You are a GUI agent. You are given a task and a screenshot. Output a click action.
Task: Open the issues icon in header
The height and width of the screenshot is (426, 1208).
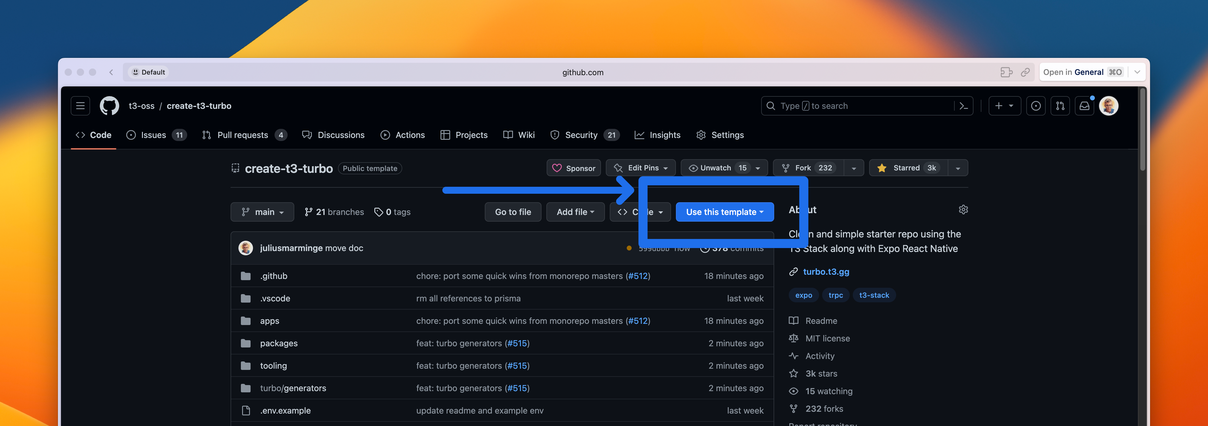[x=1035, y=106]
